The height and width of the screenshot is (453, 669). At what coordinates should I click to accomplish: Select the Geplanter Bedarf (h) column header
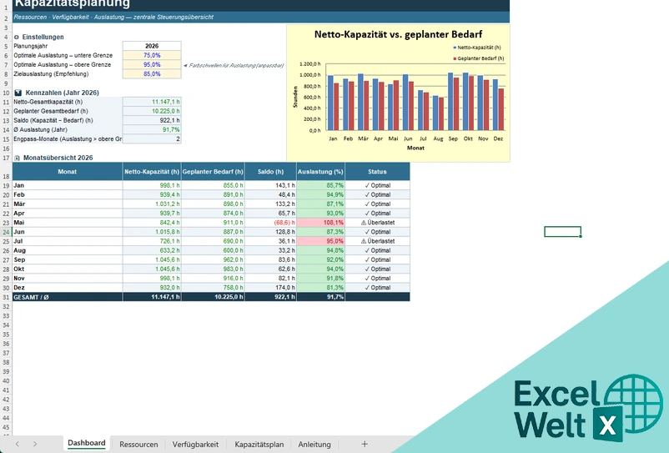tap(213, 172)
